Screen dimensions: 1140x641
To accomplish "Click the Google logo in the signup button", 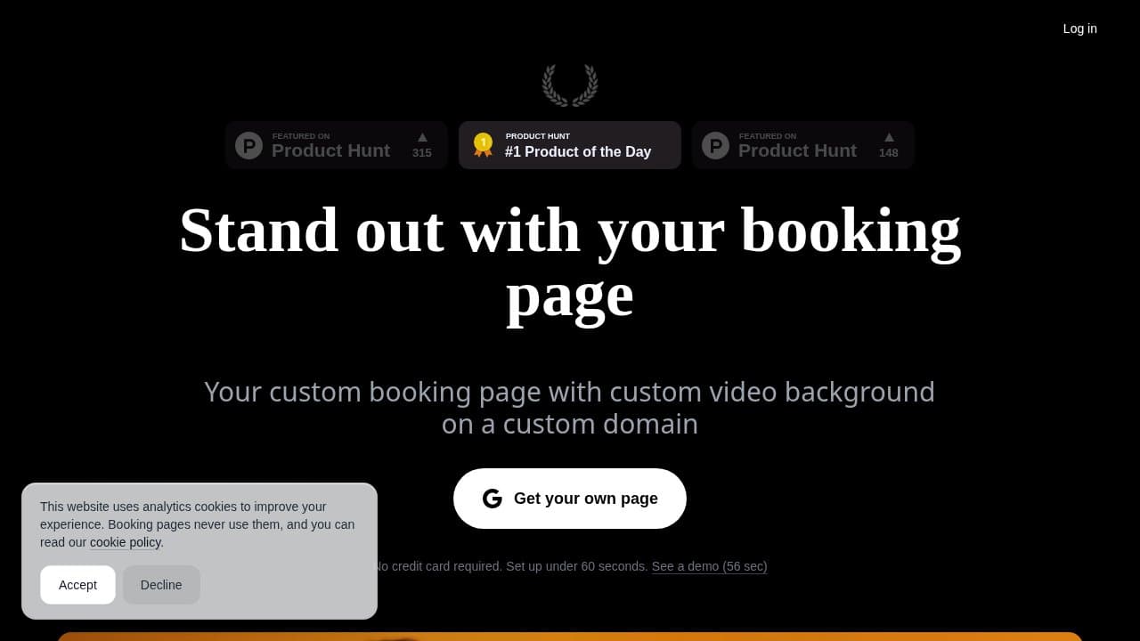I will pyautogui.click(x=493, y=499).
